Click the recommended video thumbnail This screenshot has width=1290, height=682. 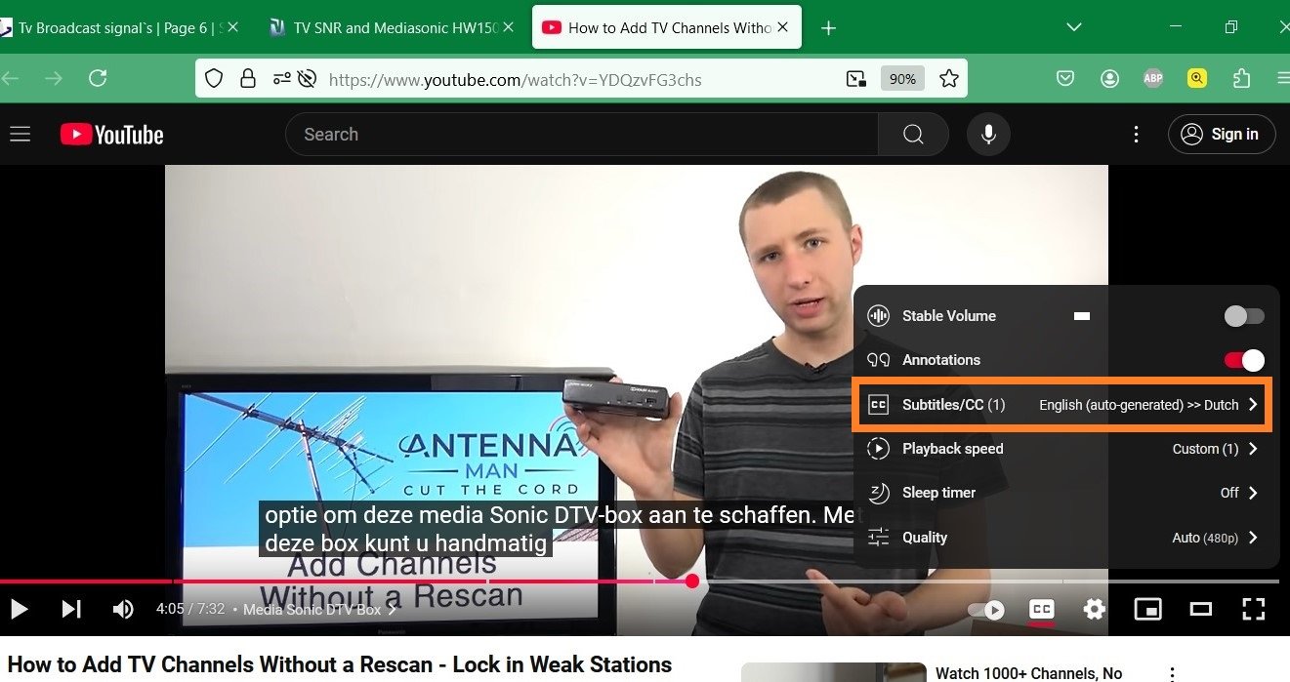[x=833, y=672]
